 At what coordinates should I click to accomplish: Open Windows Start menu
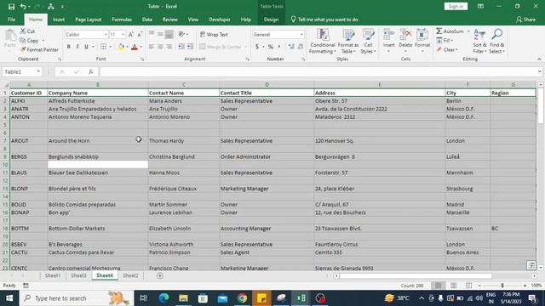point(9,298)
